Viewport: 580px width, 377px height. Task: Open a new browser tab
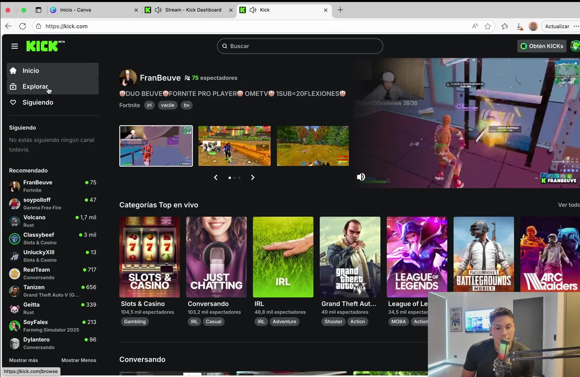(x=340, y=10)
